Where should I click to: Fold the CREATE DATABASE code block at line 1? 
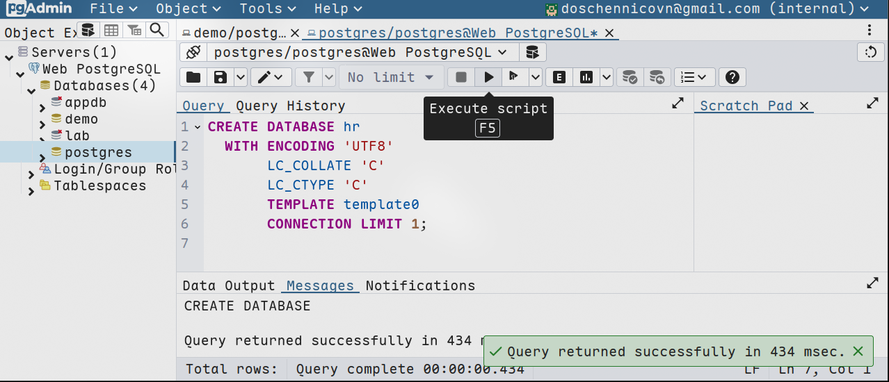point(198,127)
